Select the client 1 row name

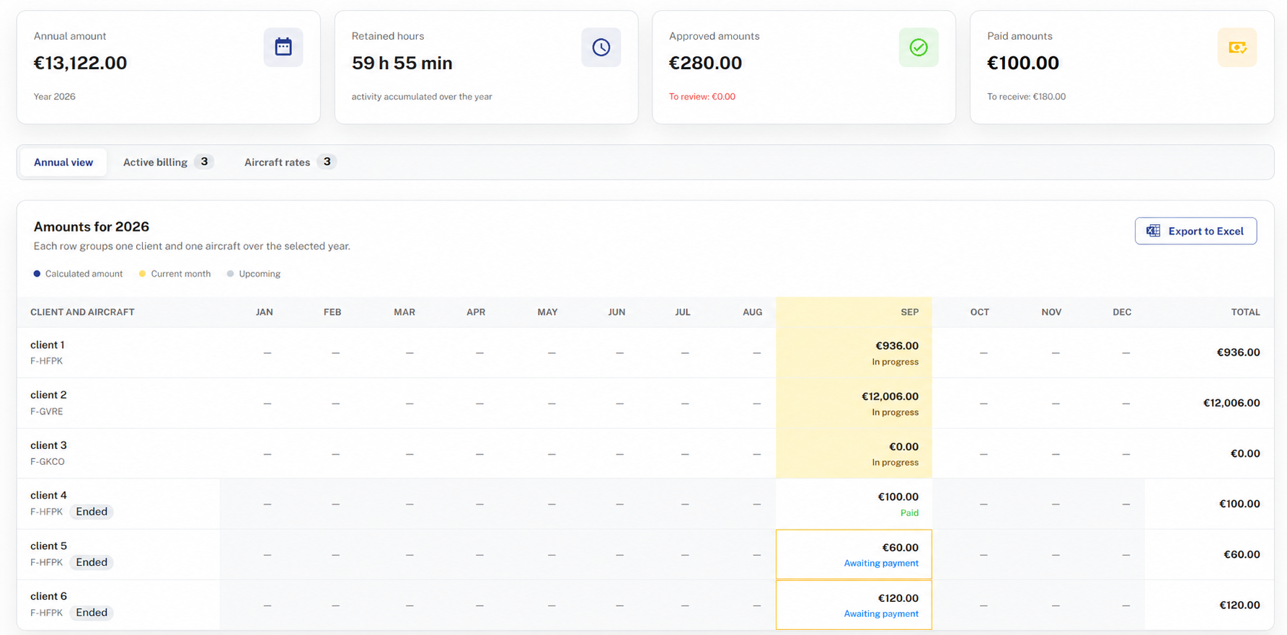click(x=48, y=345)
